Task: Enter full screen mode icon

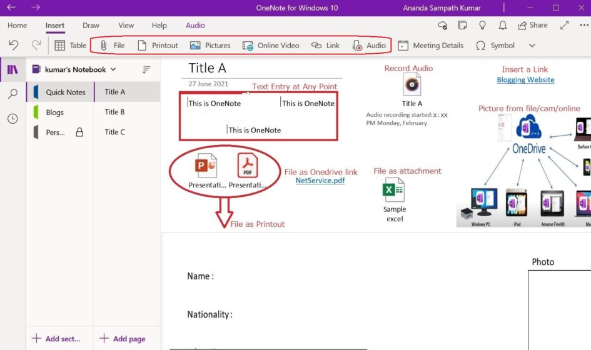Action: (564, 25)
